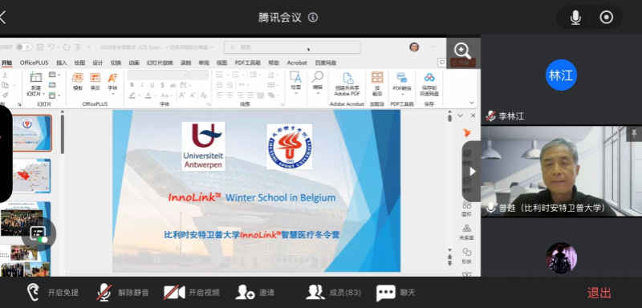Screen dimensions: 642x308
Task: Open the OfficePLUS ribbon tab
Action: point(34,63)
